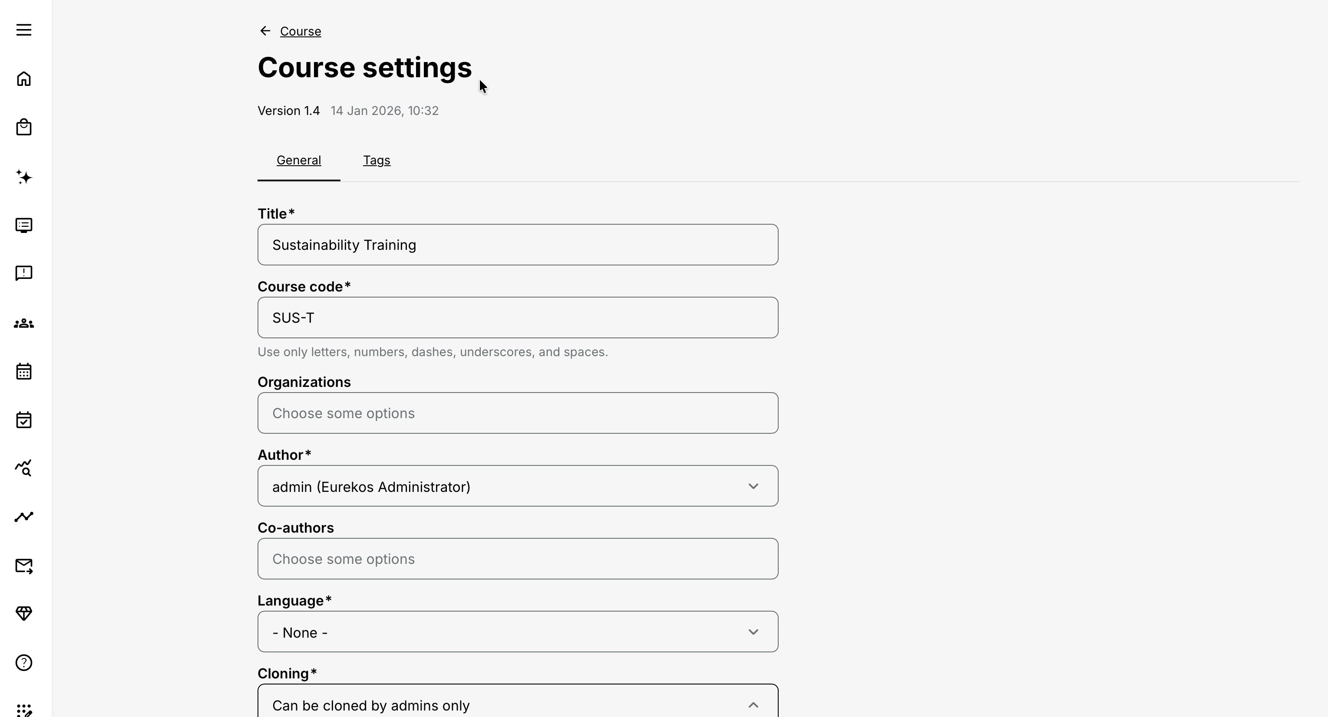Image resolution: width=1328 pixels, height=717 pixels.
Task: Click the sparkle AI icon
Action: coord(24,177)
